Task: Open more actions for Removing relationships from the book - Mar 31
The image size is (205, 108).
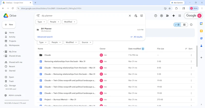Action: click(191, 61)
